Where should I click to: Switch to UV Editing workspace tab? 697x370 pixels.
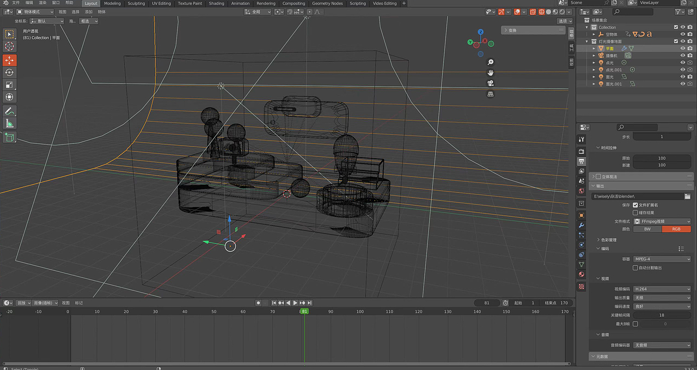point(161,3)
